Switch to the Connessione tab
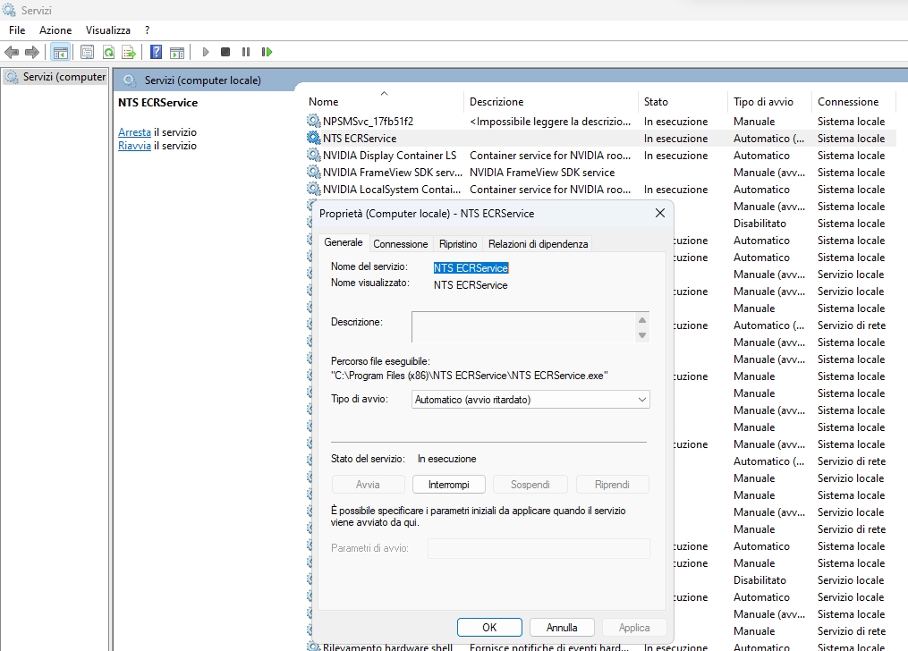The image size is (908, 651). [x=400, y=244]
